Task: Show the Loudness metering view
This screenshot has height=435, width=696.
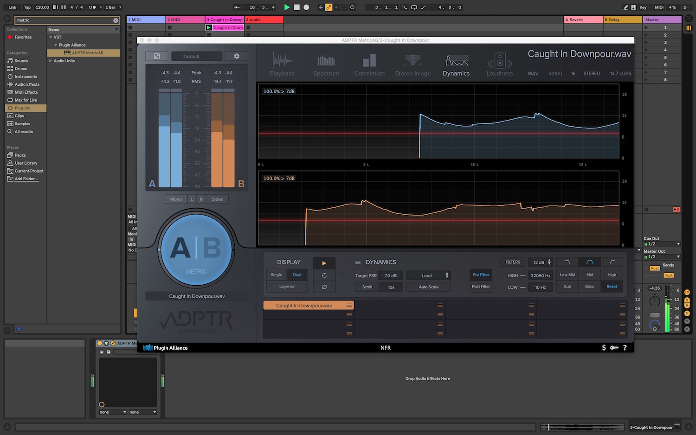Action: [x=499, y=65]
